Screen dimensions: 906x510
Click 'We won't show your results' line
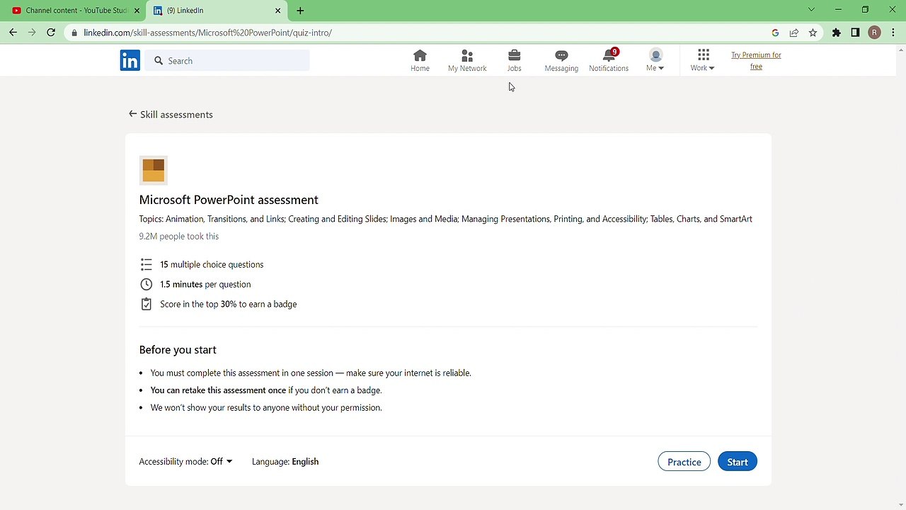(266, 408)
